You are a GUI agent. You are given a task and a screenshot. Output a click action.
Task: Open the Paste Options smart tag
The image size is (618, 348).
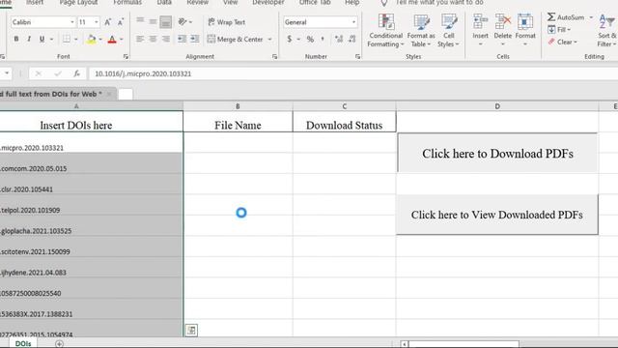pyautogui.click(x=191, y=330)
